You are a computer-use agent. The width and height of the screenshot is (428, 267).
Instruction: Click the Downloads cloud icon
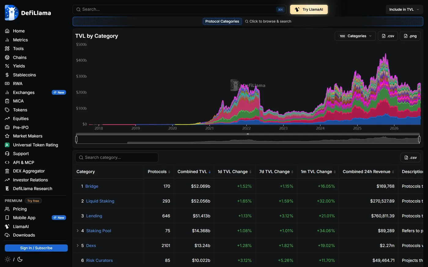tap(7, 235)
